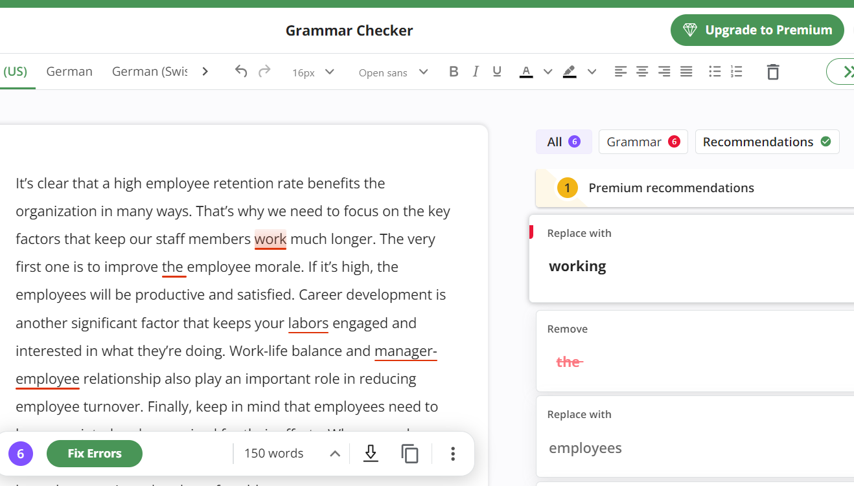This screenshot has width=854, height=486.
Task: Click the redo arrow icon
Action: click(x=264, y=72)
